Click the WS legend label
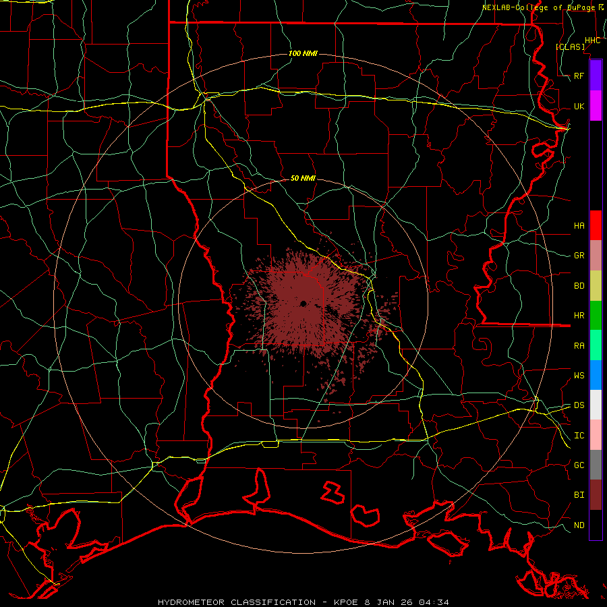Image resolution: width=607 pixels, height=607 pixels. coord(579,375)
